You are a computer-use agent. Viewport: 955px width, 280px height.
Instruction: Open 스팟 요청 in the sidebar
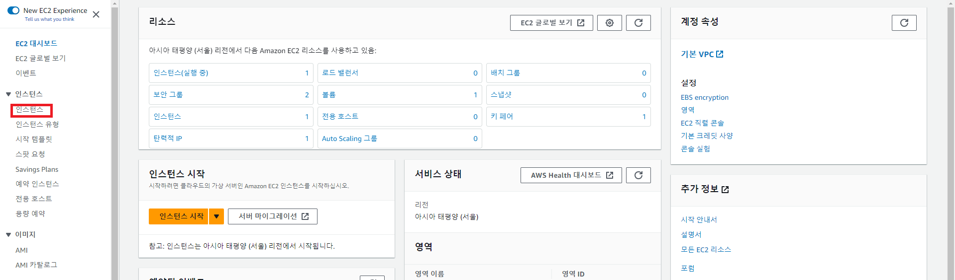click(x=30, y=154)
